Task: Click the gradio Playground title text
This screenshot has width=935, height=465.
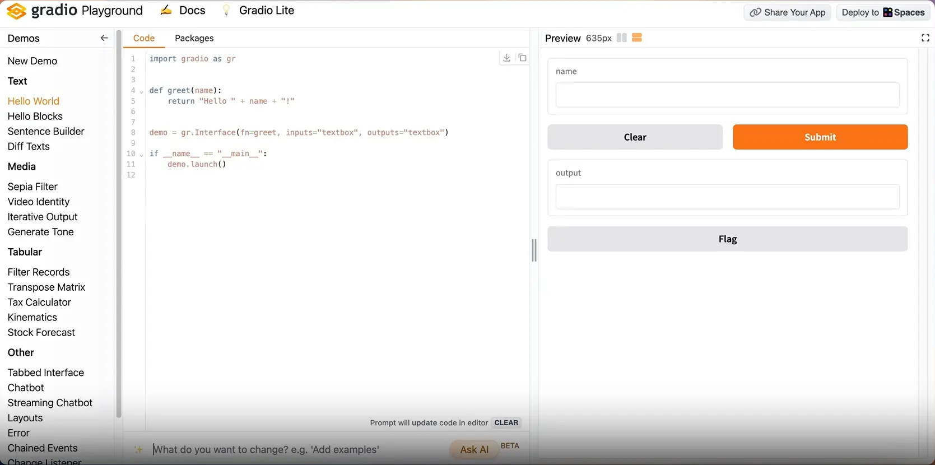Action: point(87,11)
